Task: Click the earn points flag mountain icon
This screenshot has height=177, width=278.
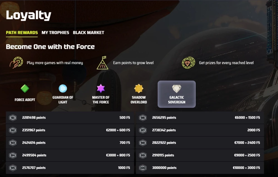Action: (102, 63)
